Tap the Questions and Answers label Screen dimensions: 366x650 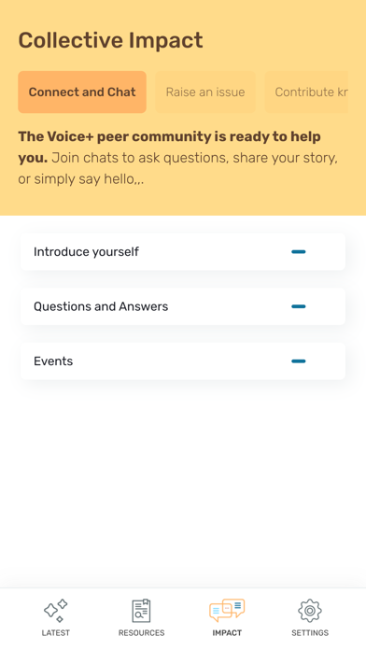click(x=101, y=306)
